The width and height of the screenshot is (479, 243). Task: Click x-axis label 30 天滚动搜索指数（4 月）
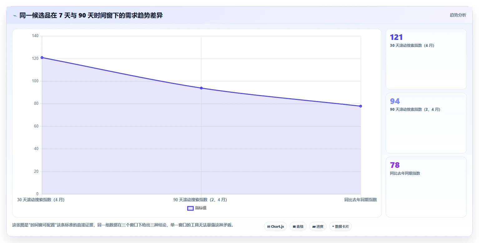[x=41, y=200]
